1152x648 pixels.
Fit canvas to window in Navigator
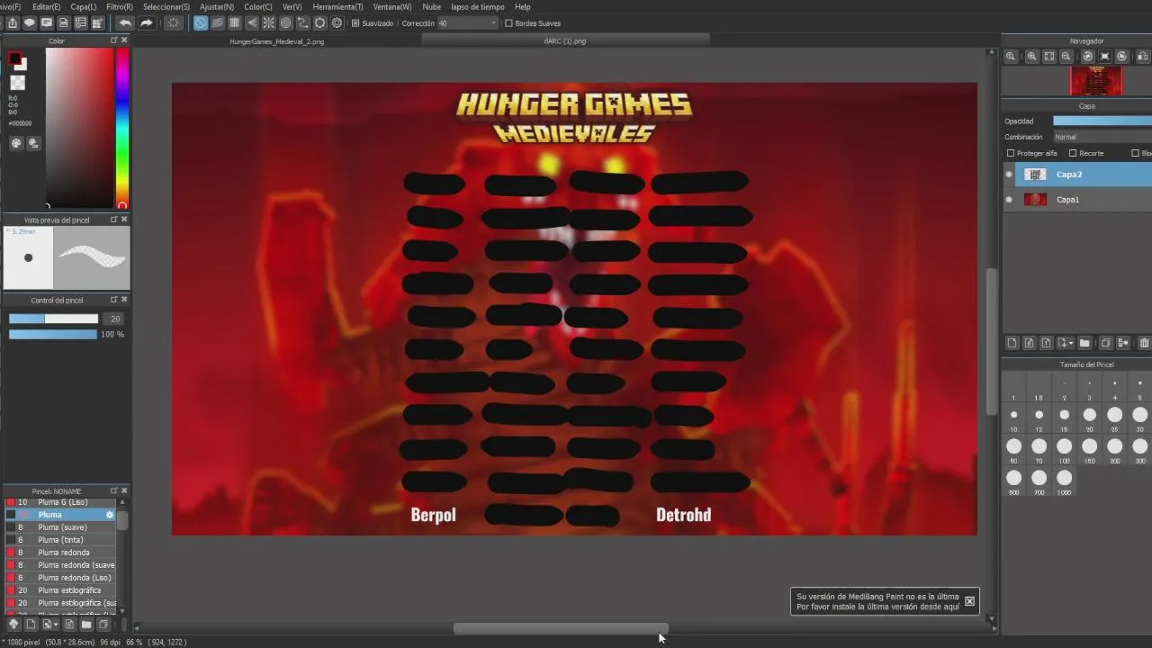pos(1049,56)
